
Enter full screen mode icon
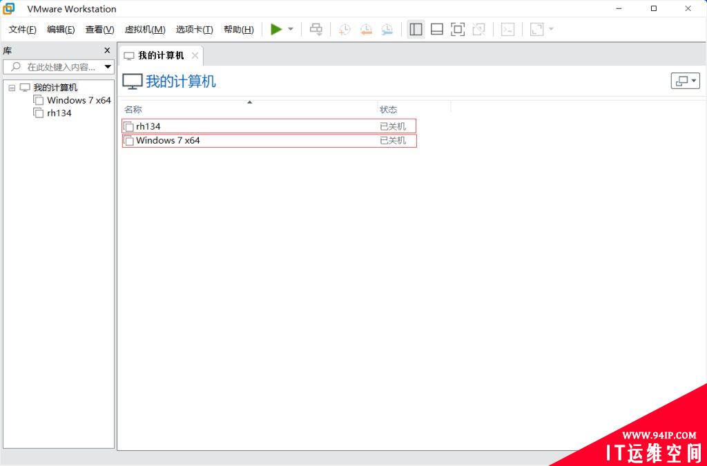458,29
